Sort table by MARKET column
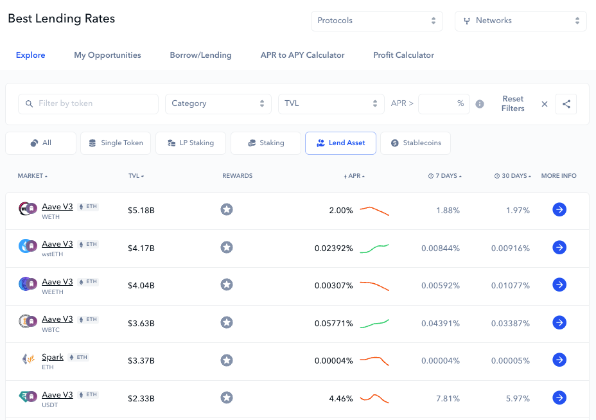Image resolution: width=596 pixels, height=420 pixels. click(32, 176)
